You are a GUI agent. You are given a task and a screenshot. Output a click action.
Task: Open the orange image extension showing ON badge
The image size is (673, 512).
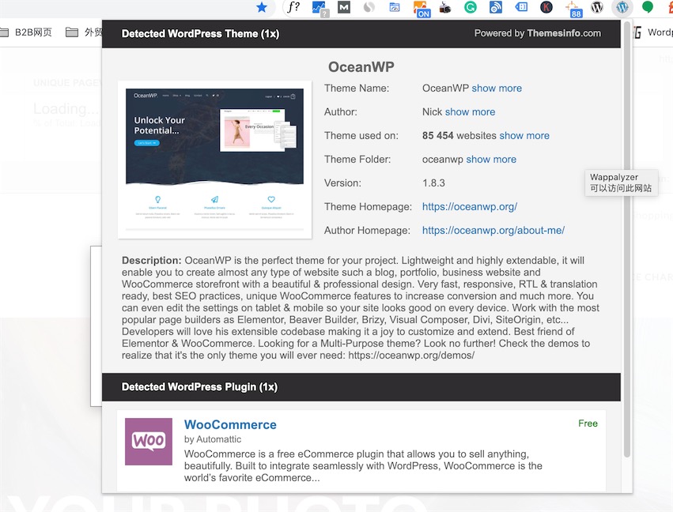(421, 9)
